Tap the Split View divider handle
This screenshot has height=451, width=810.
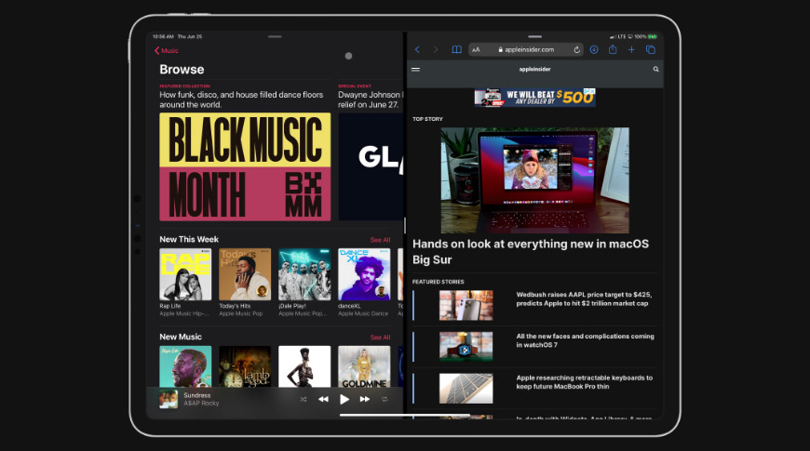click(x=404, y=225)
